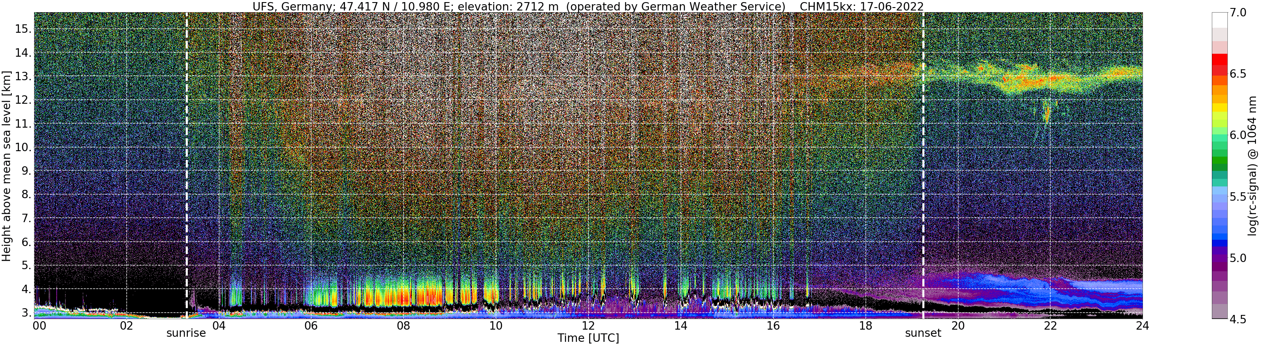The image size is (1261, 346).
Task: Click the x-axis tick label 10
Action: 496,326
